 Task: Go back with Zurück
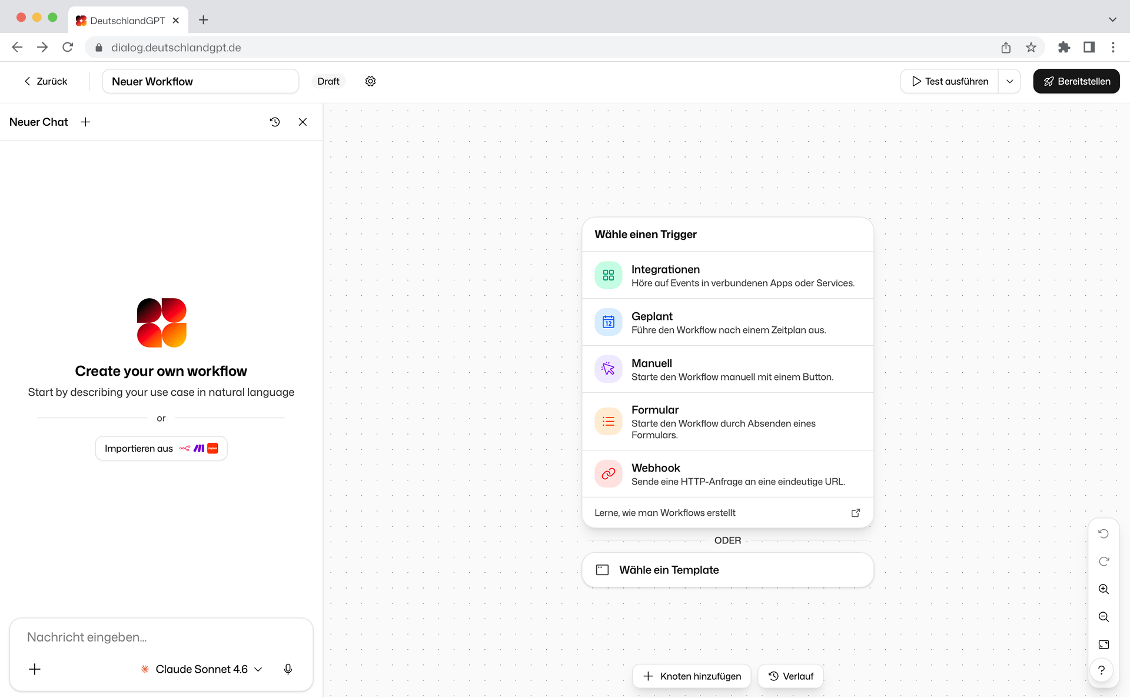point(45,81)
